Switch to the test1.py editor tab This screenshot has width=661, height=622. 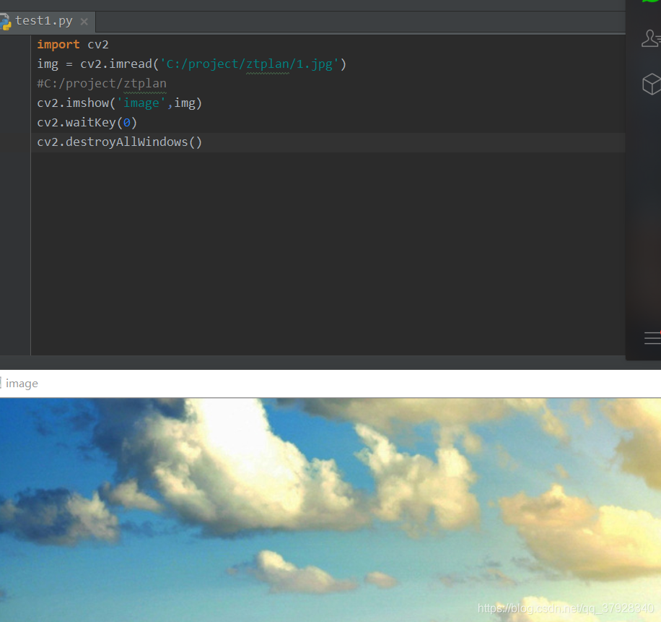pyautogui.click(x=43, y=21)
